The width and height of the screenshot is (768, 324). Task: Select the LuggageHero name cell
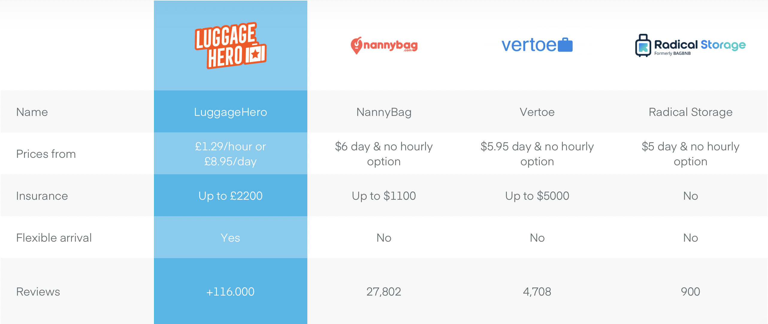point(231,111)
